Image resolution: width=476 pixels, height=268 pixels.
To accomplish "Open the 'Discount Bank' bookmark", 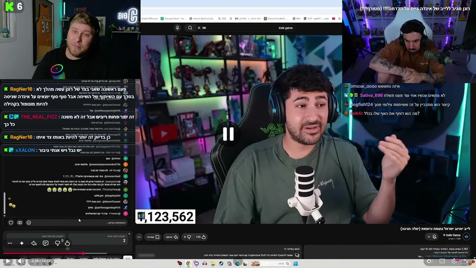I will pyautogui.click(x=173, y=19).
